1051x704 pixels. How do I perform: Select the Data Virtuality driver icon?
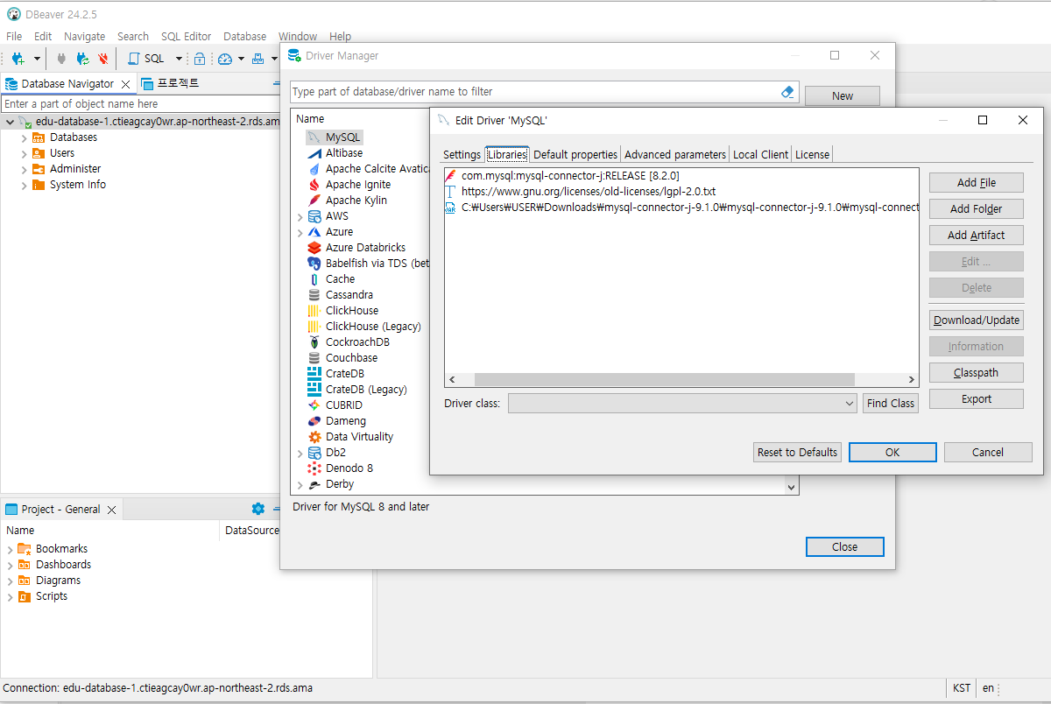pos(314,437)
